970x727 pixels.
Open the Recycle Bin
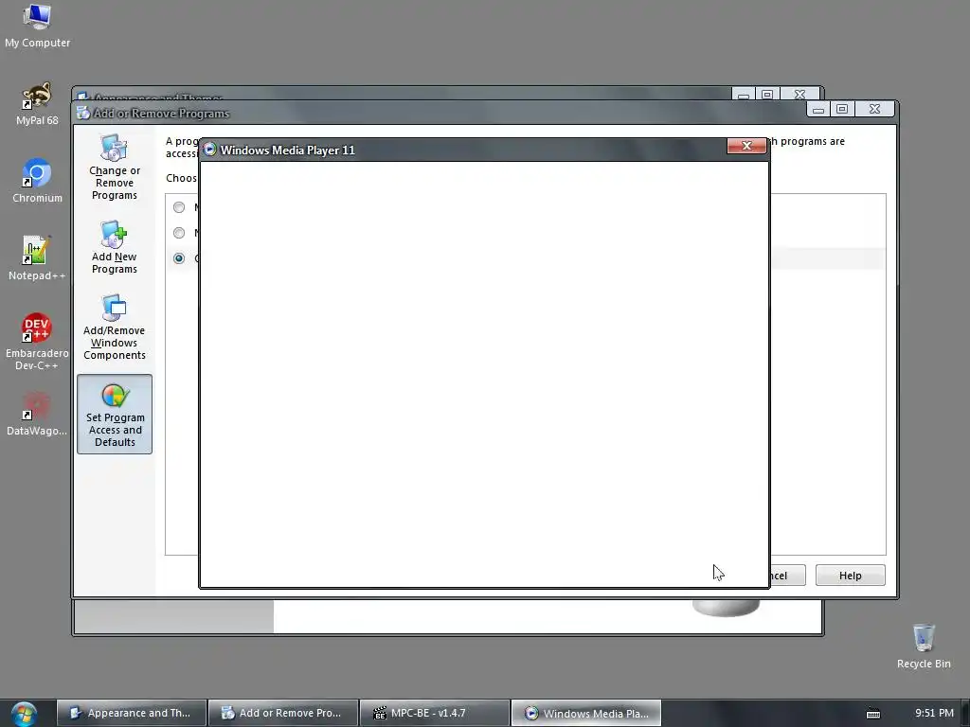pos(924,647)
